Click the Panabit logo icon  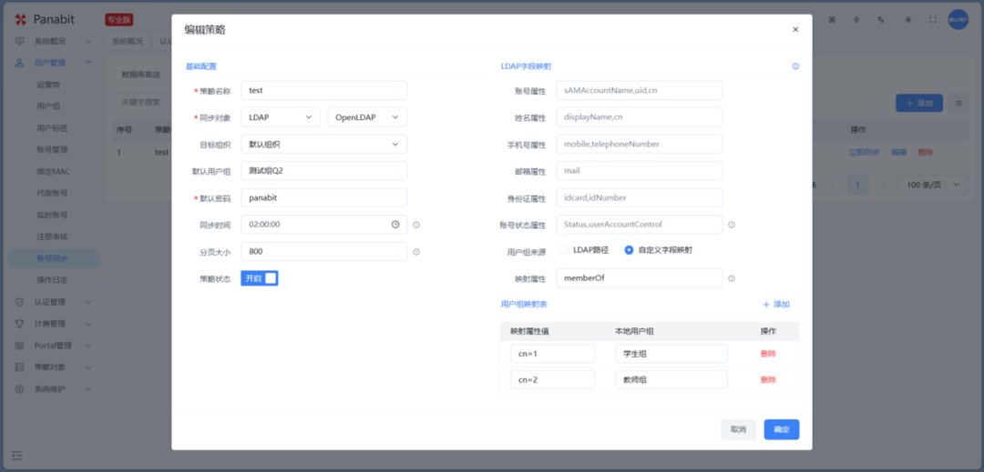[21, 19]
